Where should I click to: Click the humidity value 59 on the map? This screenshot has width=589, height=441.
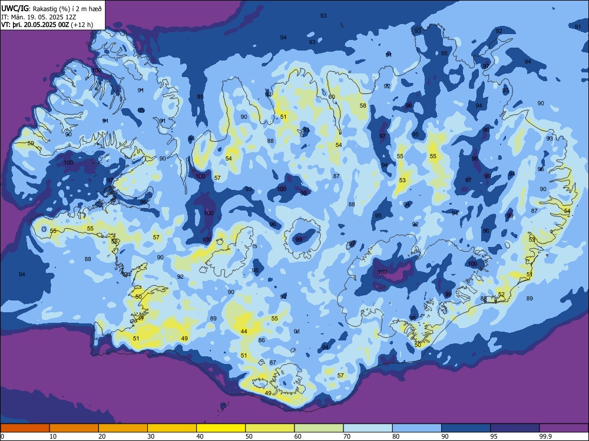[31, 143]
